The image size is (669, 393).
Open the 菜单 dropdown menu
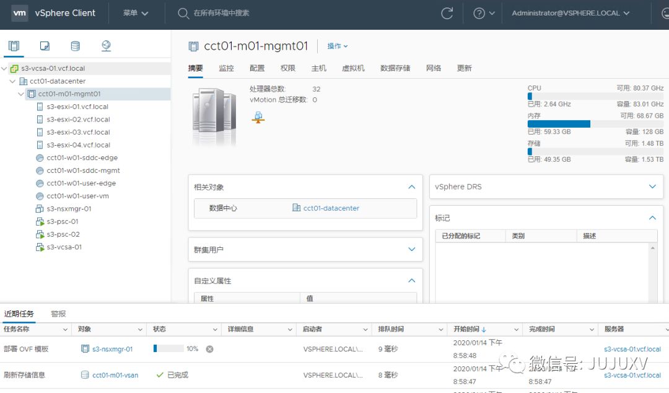[x=135, y=13]
